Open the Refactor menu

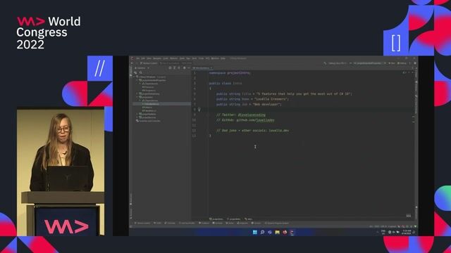pyautogui.click(x=174, y=58)
